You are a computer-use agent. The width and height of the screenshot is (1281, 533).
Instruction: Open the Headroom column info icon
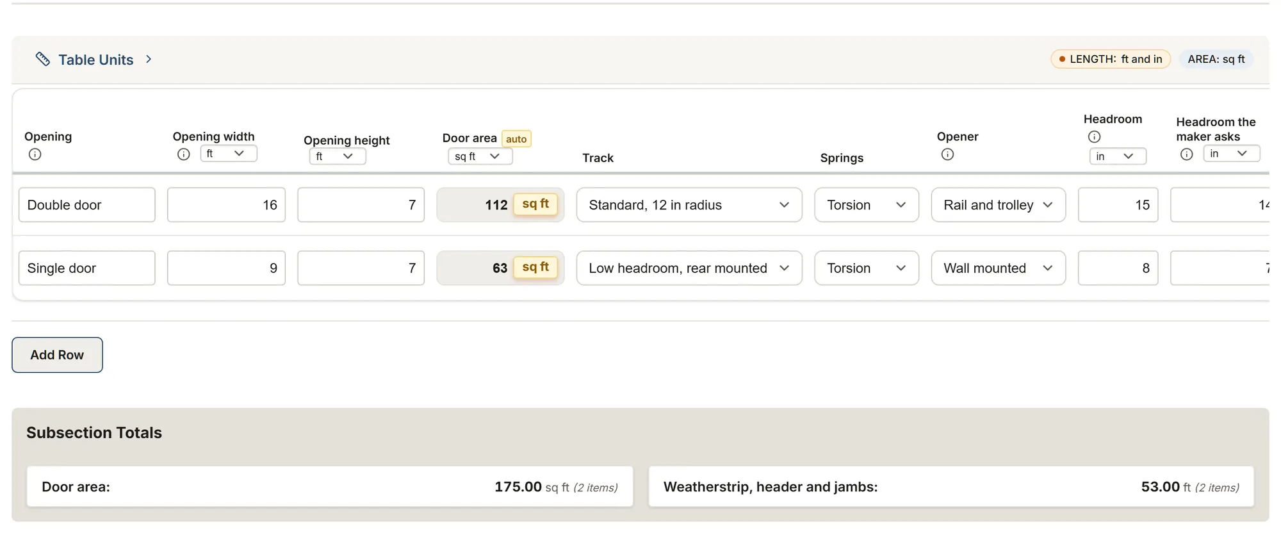coord(1095,136)
